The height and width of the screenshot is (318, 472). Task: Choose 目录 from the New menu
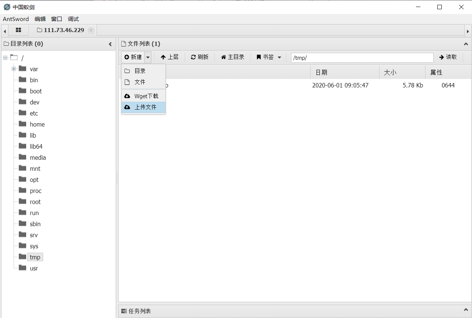click(143, 71)
